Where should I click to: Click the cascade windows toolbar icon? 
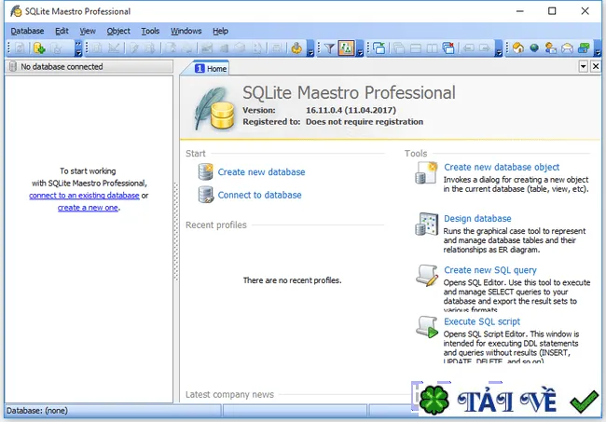coord(398,48)
